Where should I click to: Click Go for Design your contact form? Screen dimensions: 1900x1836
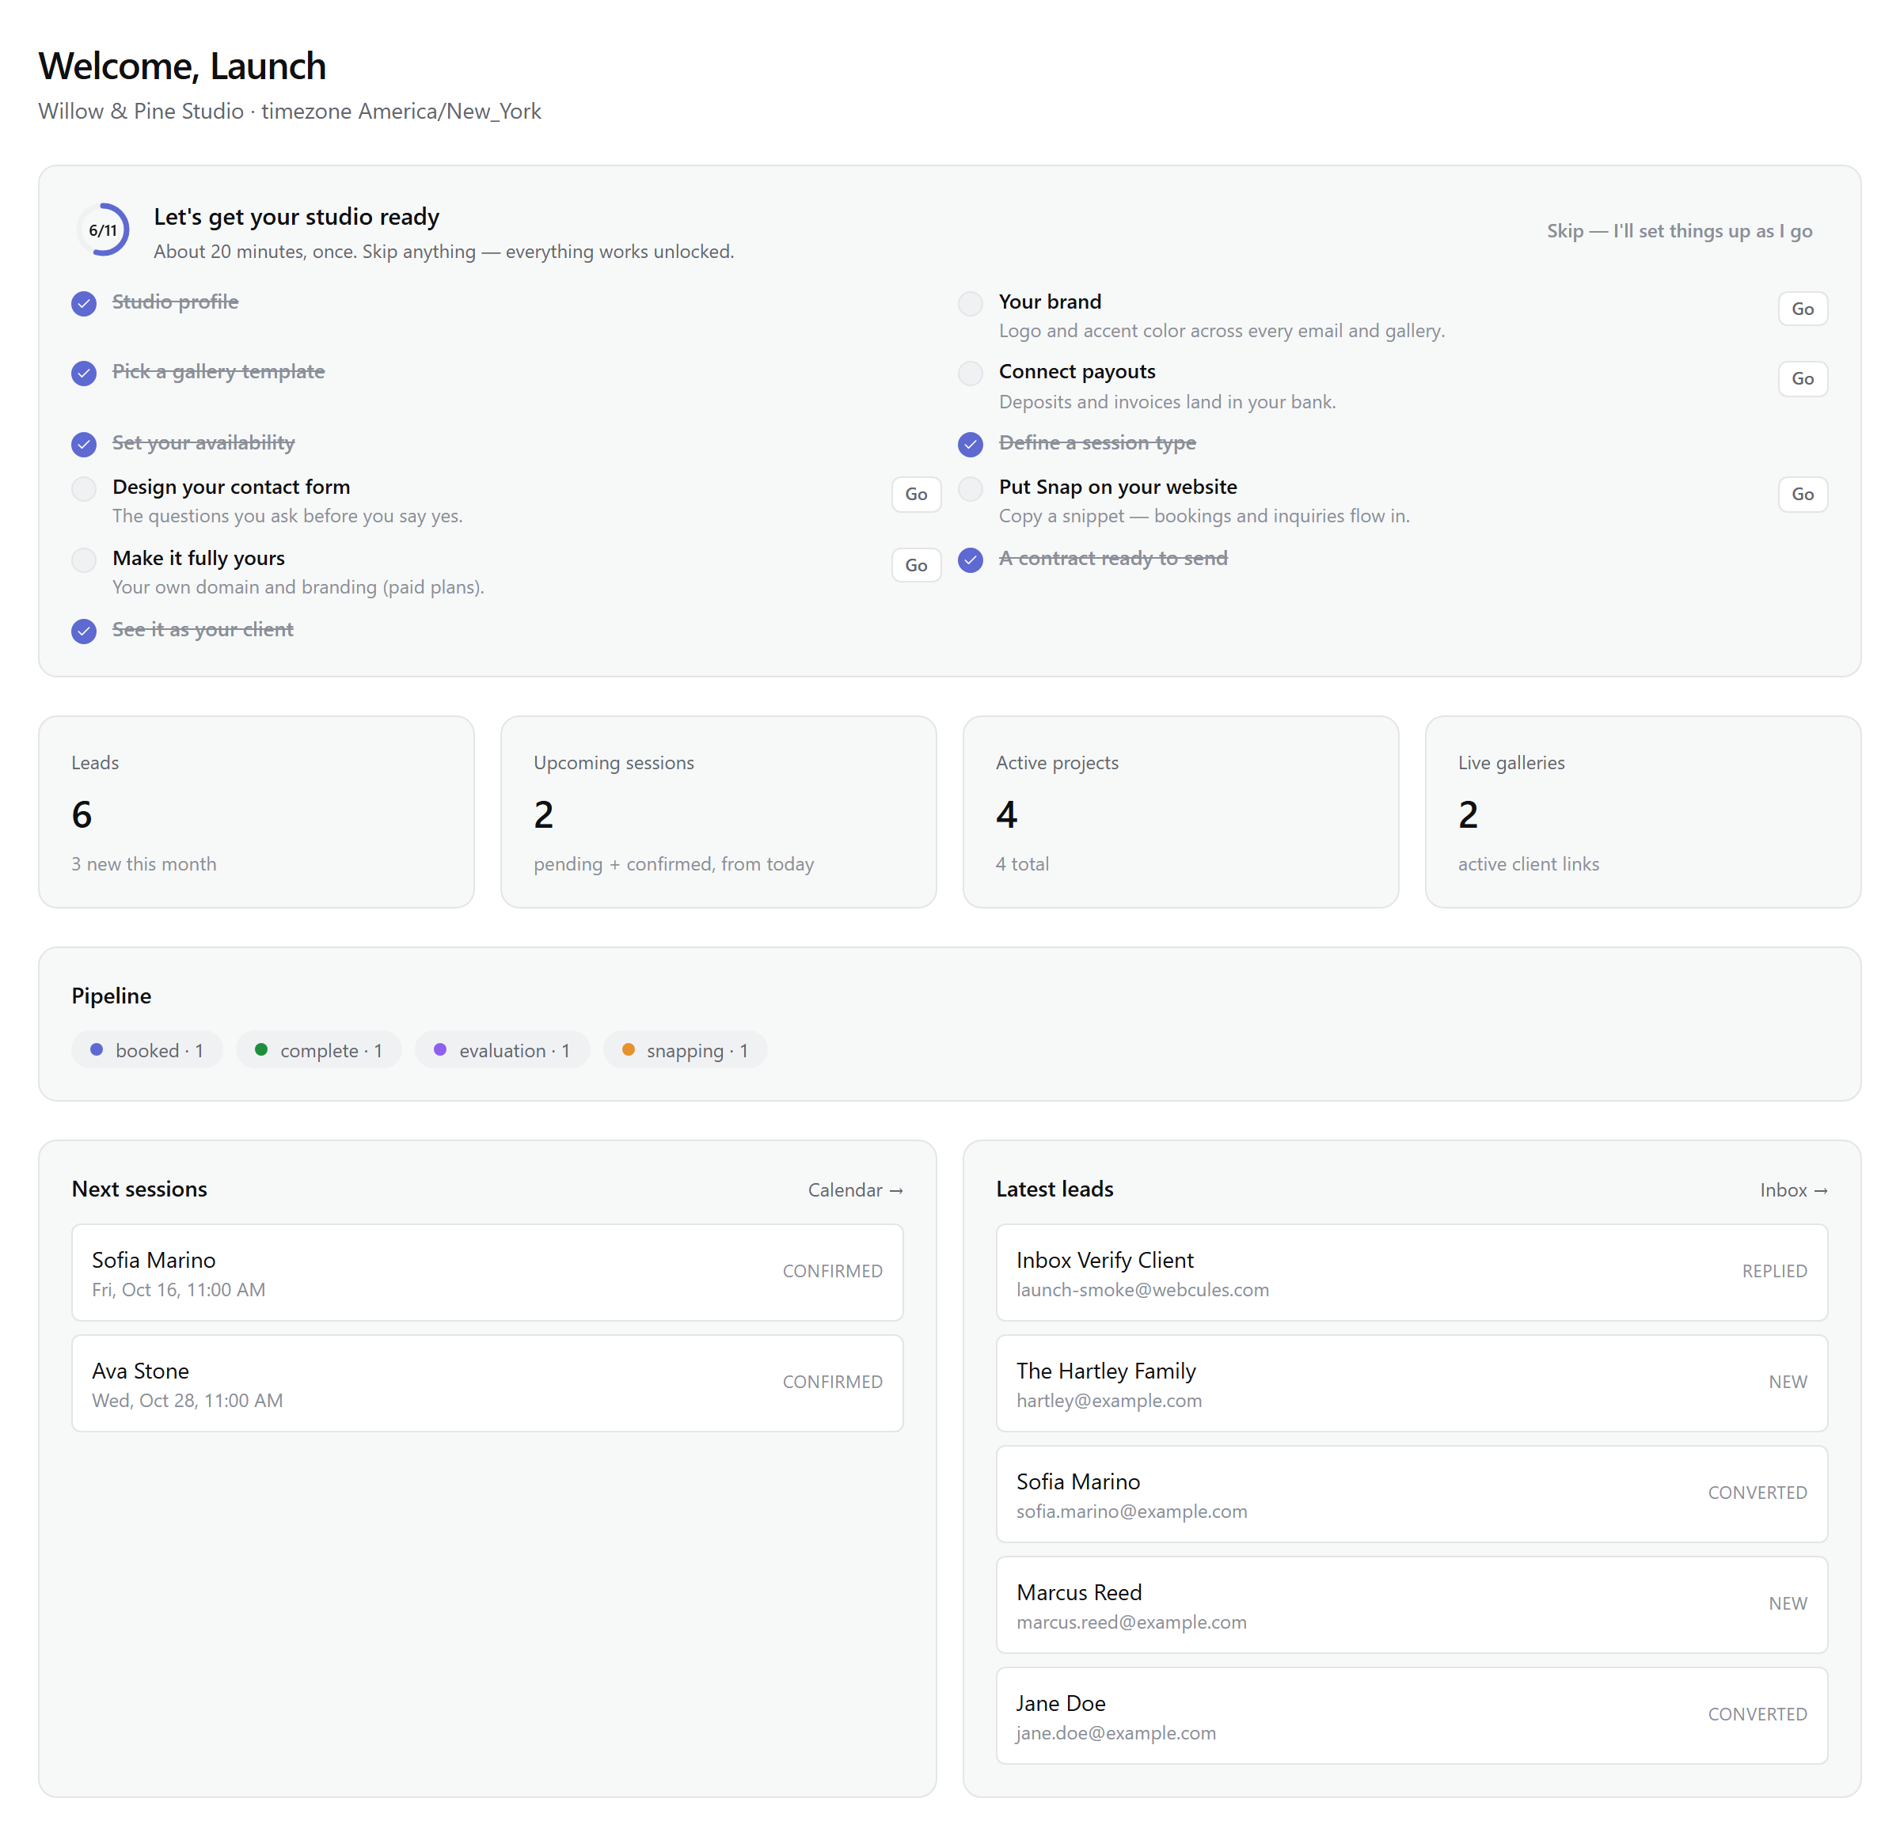916,494
